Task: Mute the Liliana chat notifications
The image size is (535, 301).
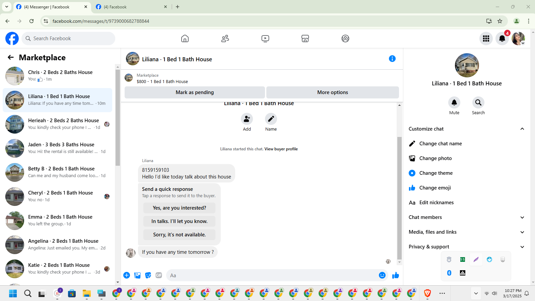Action: [454, 102]
